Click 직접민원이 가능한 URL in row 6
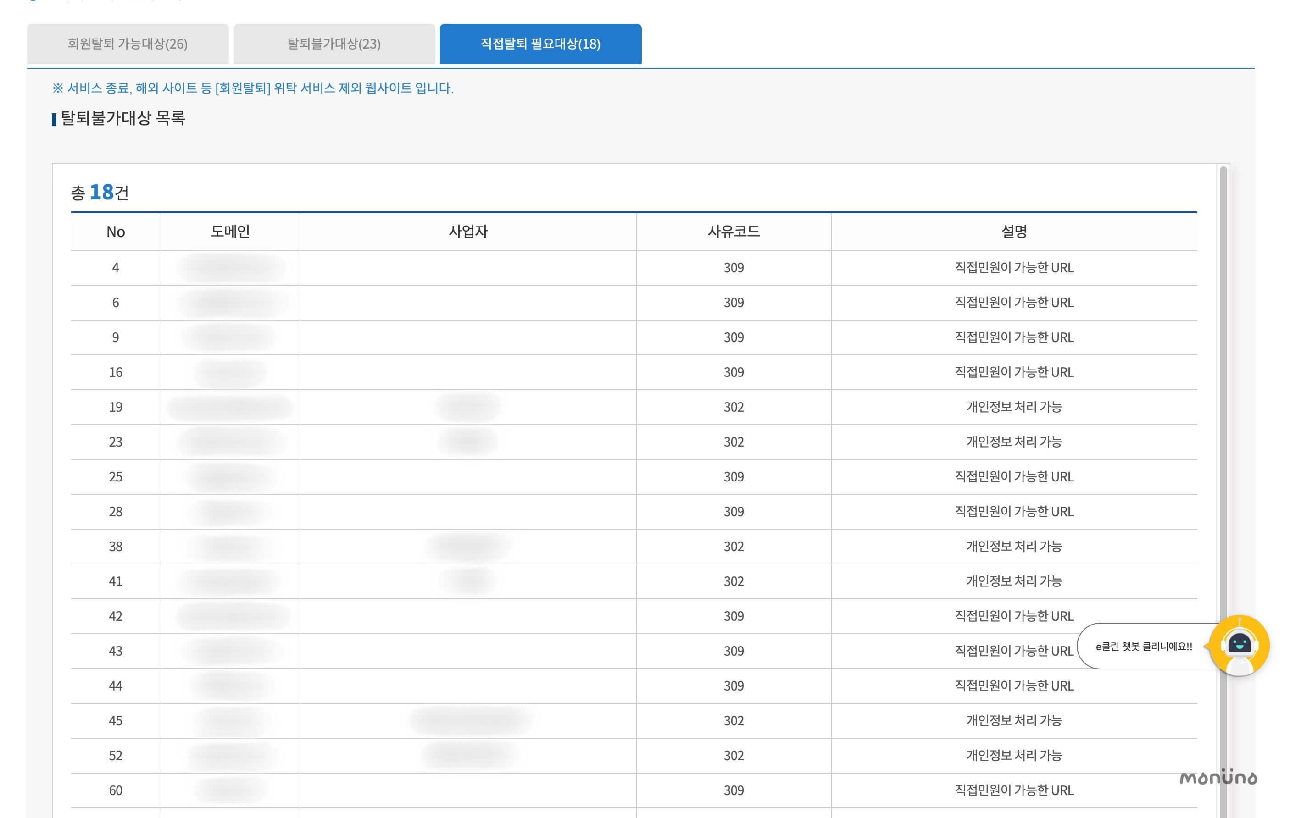Screen dimensions: 1290x818 coord(1014,303)
